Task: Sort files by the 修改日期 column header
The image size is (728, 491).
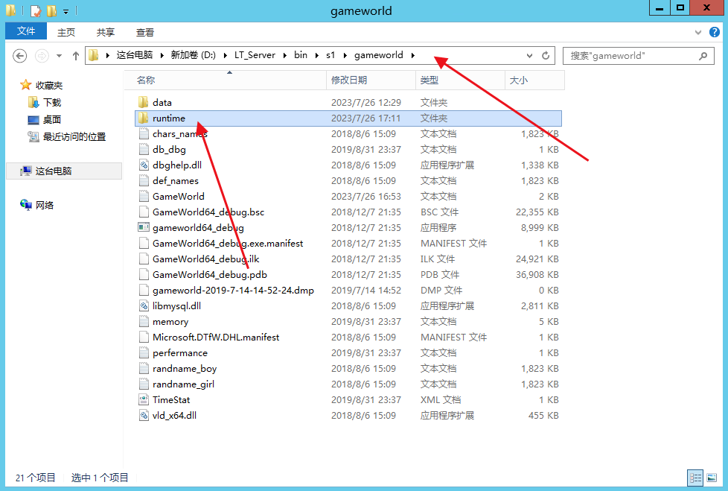Action: point(350,80)
